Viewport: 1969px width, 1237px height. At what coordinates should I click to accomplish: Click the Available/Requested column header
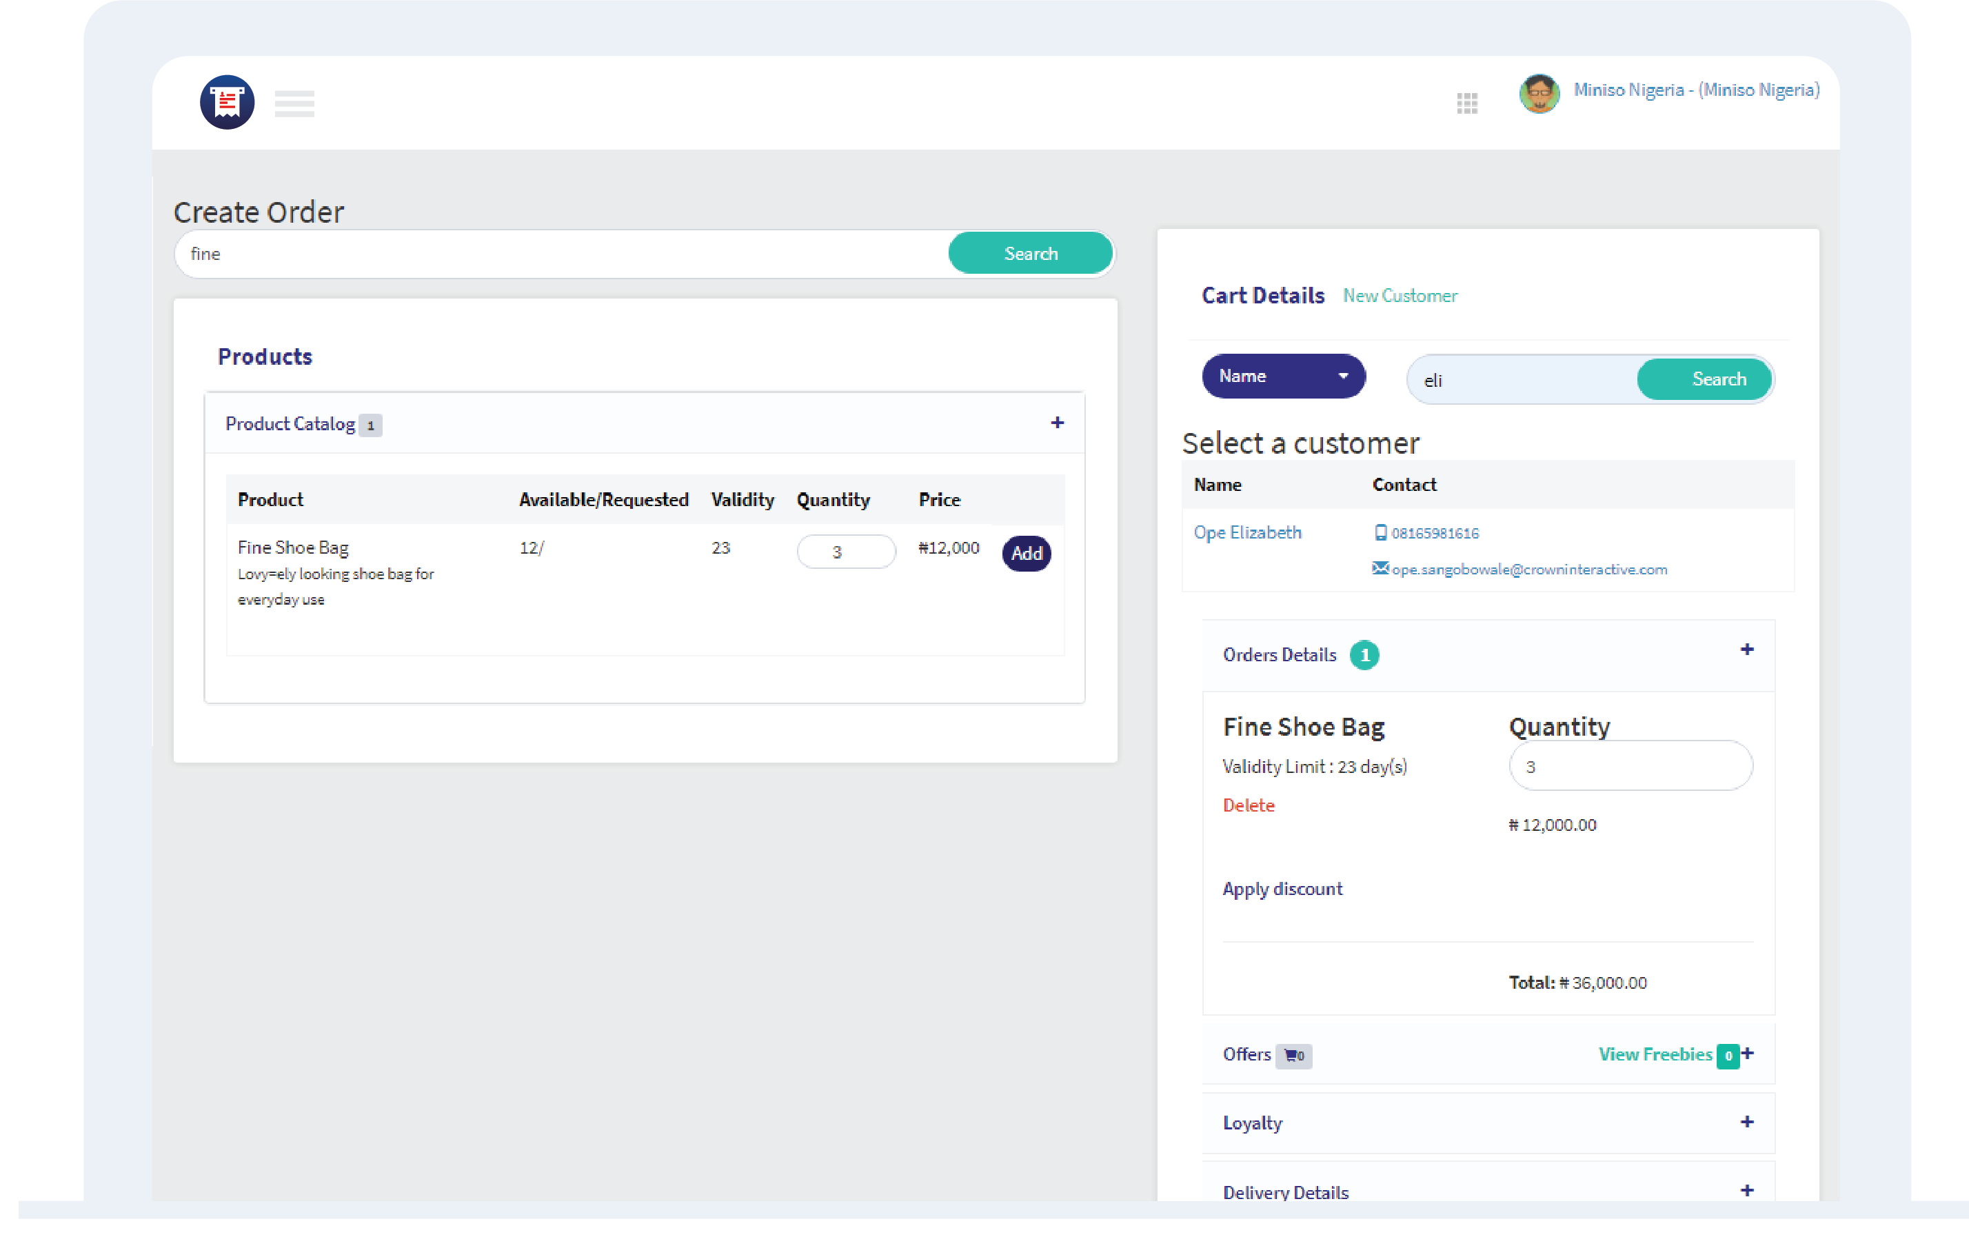pyautogui.click(x=603, y=499)
